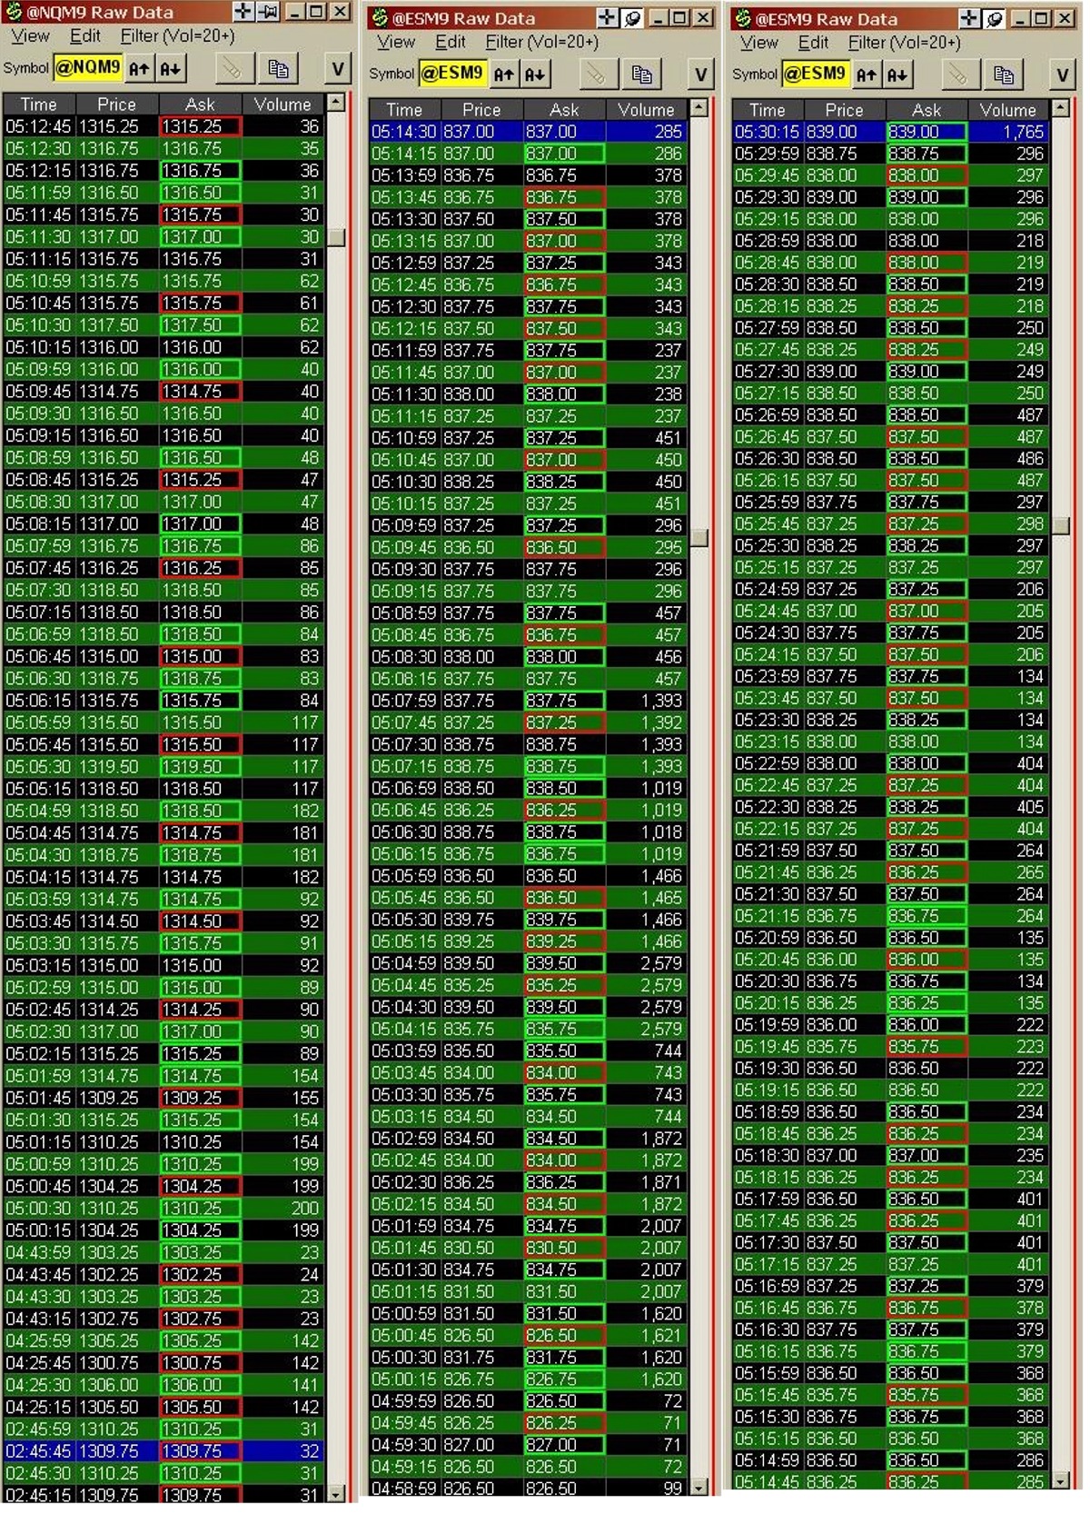Viewport: 1090px width, 1534px height.
Task: Click the A-up arrow button in the right @ESM9 window
Action: pyautogui.click(x=867, y=75)
